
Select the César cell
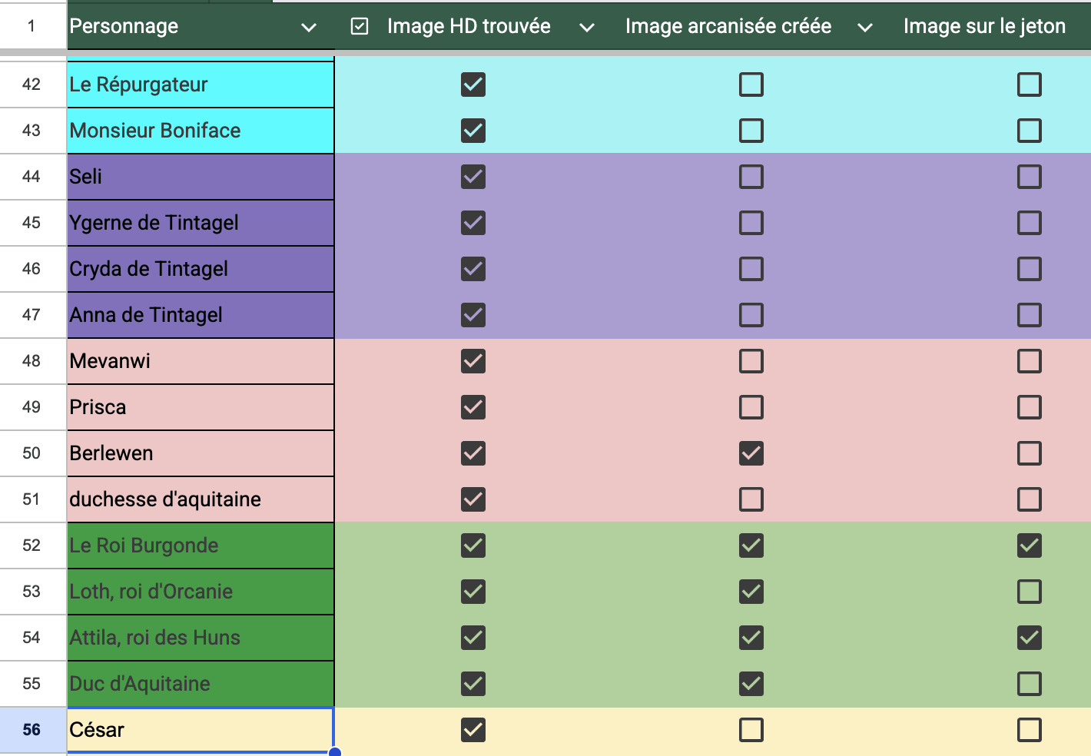click(x=201, y=730)
